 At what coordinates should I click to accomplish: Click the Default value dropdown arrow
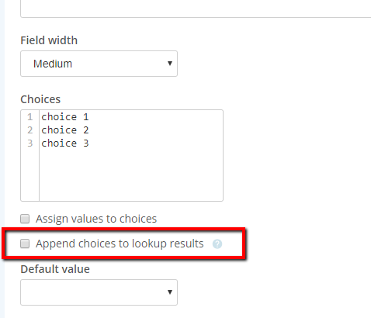(x=170, y=292)
